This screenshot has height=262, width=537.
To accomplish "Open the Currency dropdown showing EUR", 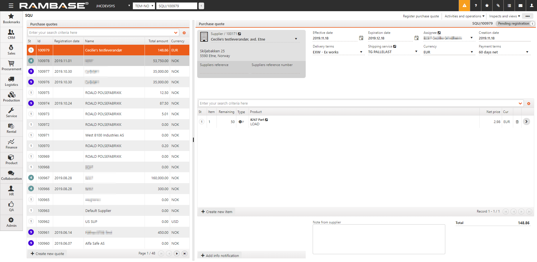I will [x=472, y=52].
